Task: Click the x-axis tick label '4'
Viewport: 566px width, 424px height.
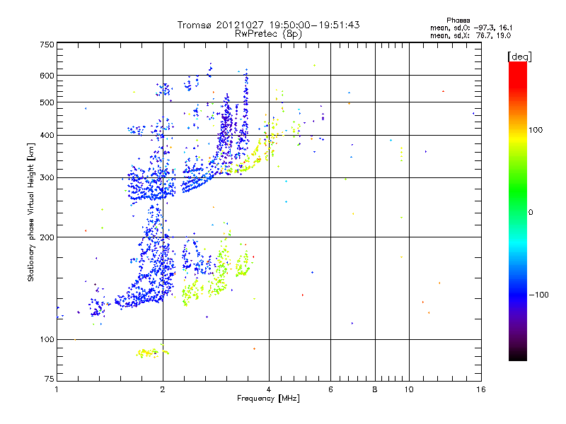Action: coord(269,389)
